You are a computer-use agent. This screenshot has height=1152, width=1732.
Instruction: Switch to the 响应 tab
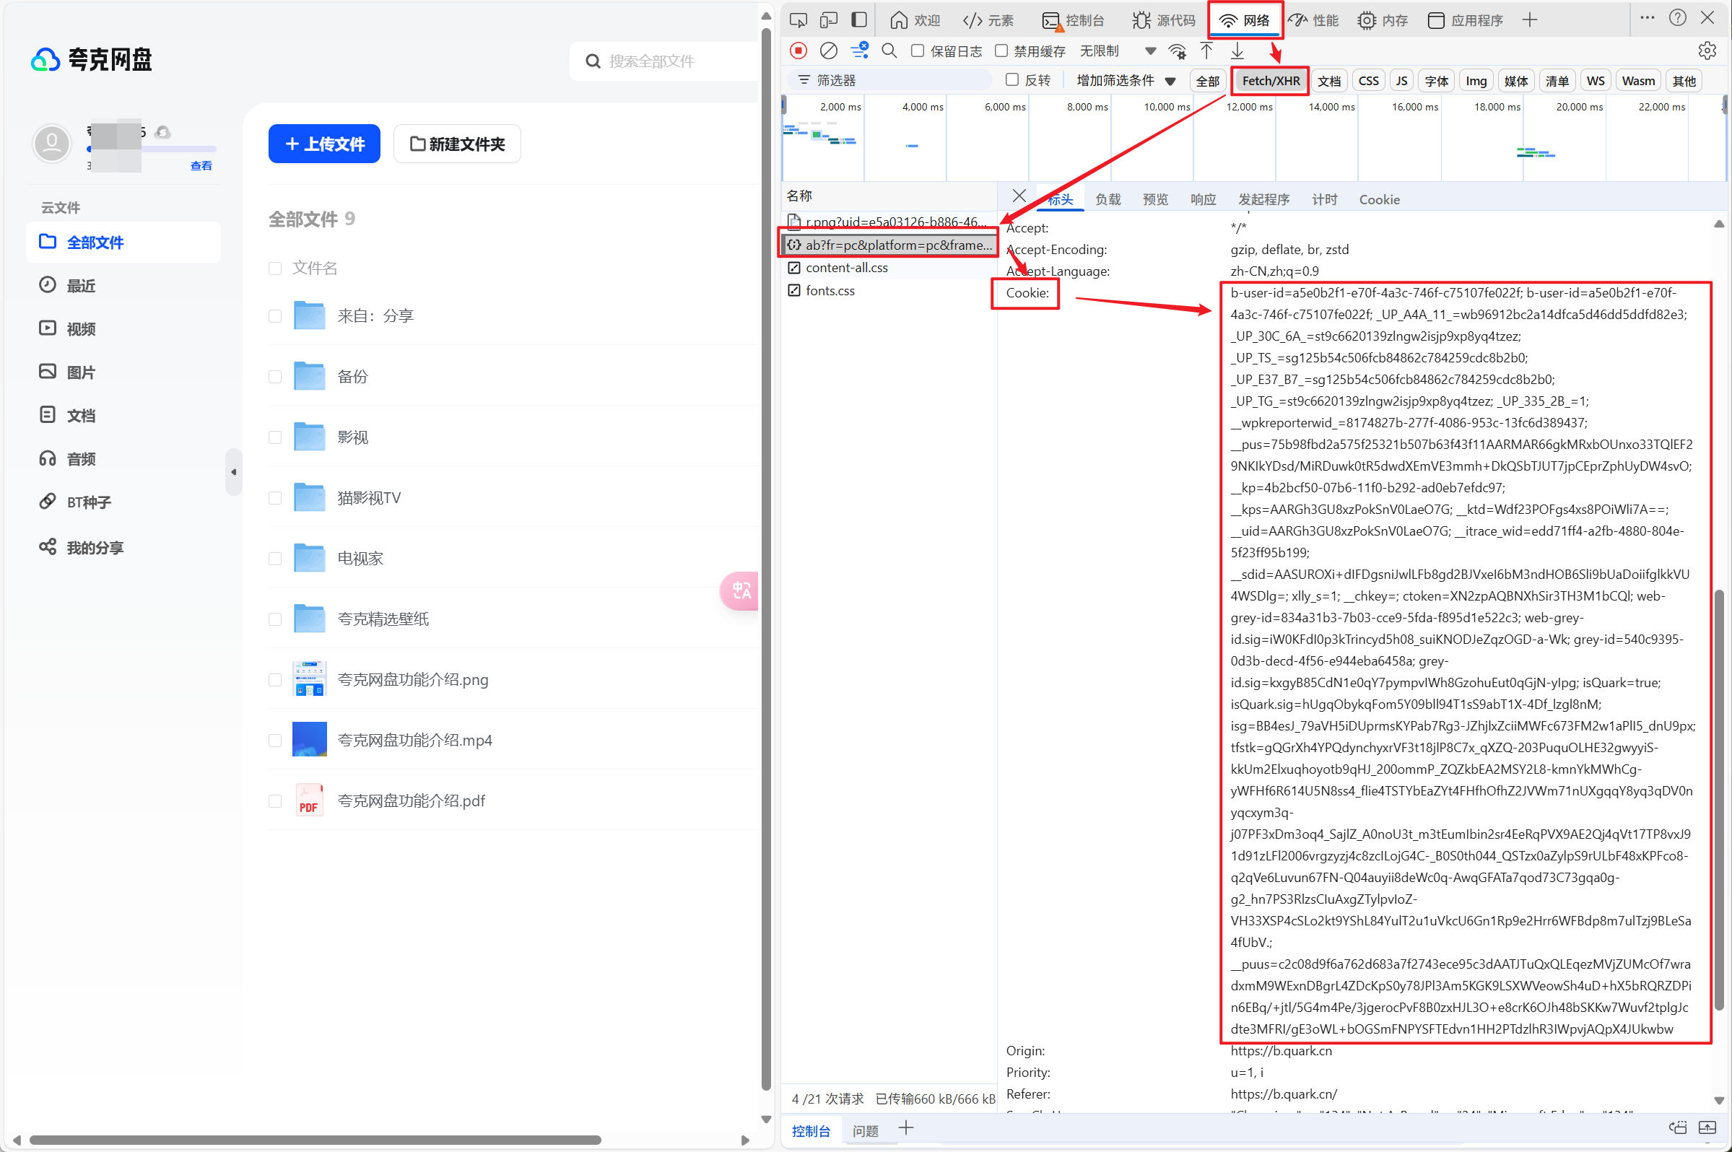coord(1203,199)
